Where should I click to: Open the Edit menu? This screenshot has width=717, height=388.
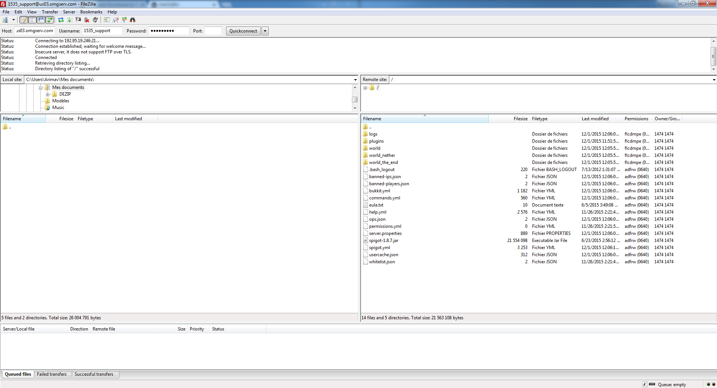[18, 12]
